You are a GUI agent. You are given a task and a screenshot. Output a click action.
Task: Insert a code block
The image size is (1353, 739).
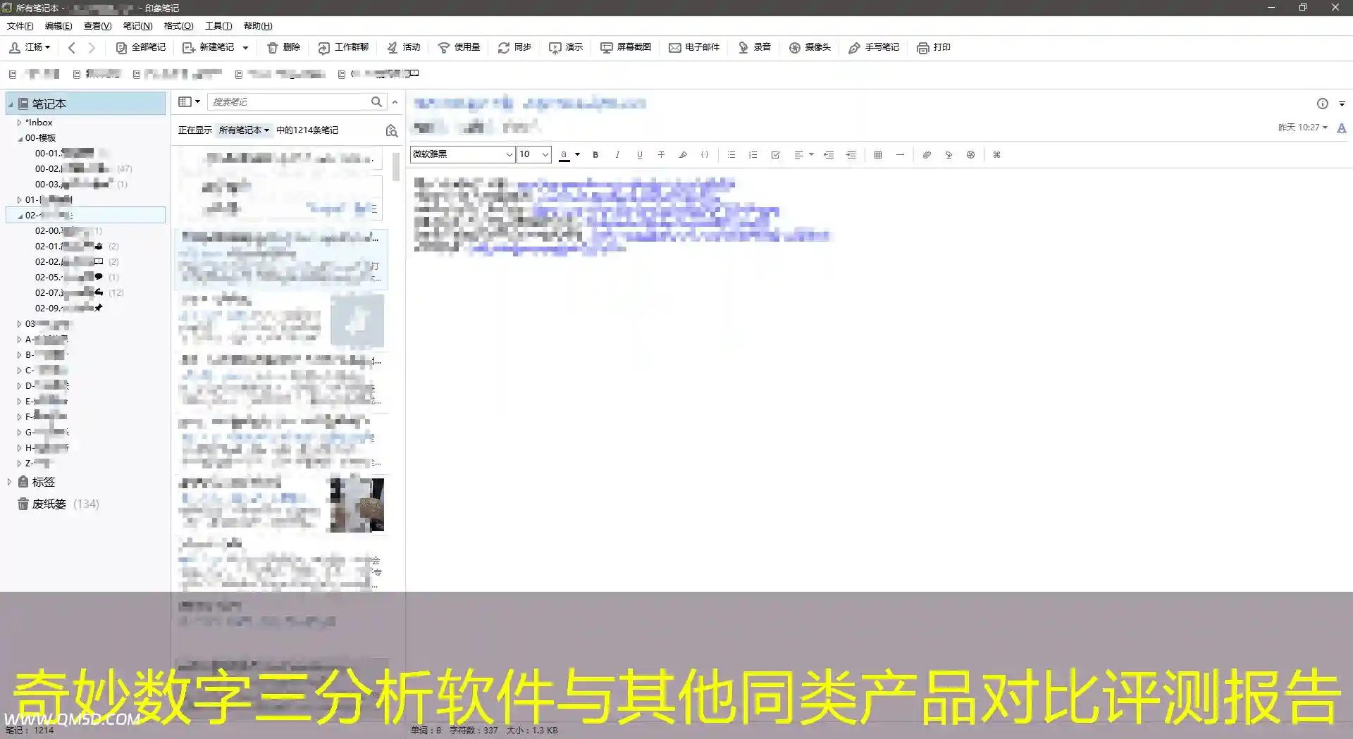(705, 155)
